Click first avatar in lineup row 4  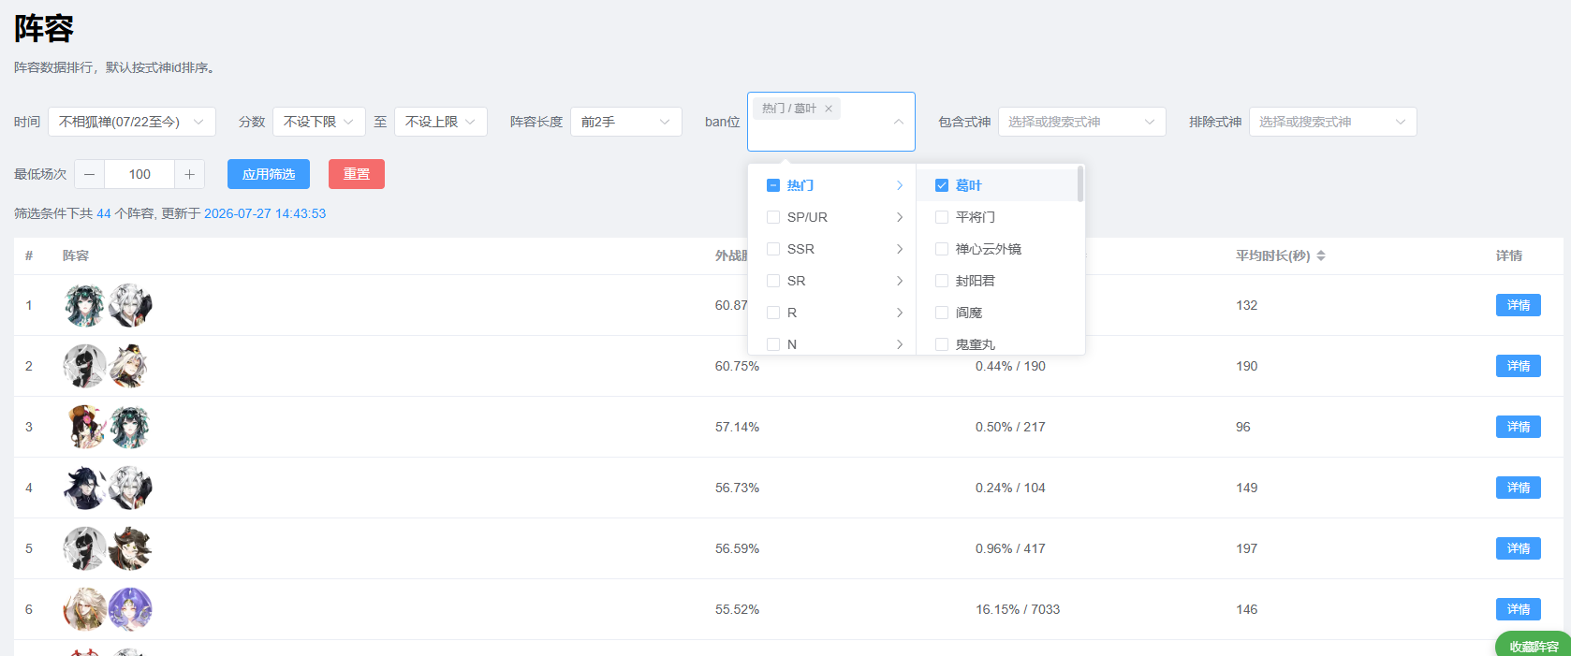[x=84, y=488]
